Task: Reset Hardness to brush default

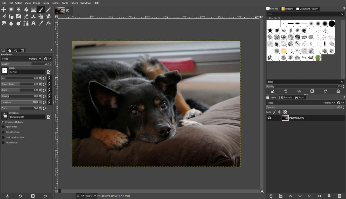Action: click(x=44, y=102)
